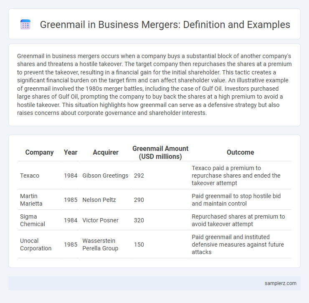The width and height of the screenshot is (309, 303).
Task: Click year 1985 in the Martin Marietta row
Action: [x=71, y=200]
